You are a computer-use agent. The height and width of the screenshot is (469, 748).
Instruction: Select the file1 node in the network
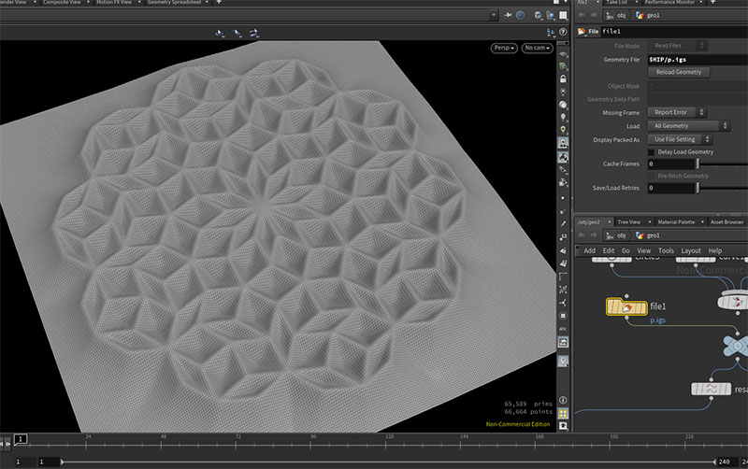point(626,307)
